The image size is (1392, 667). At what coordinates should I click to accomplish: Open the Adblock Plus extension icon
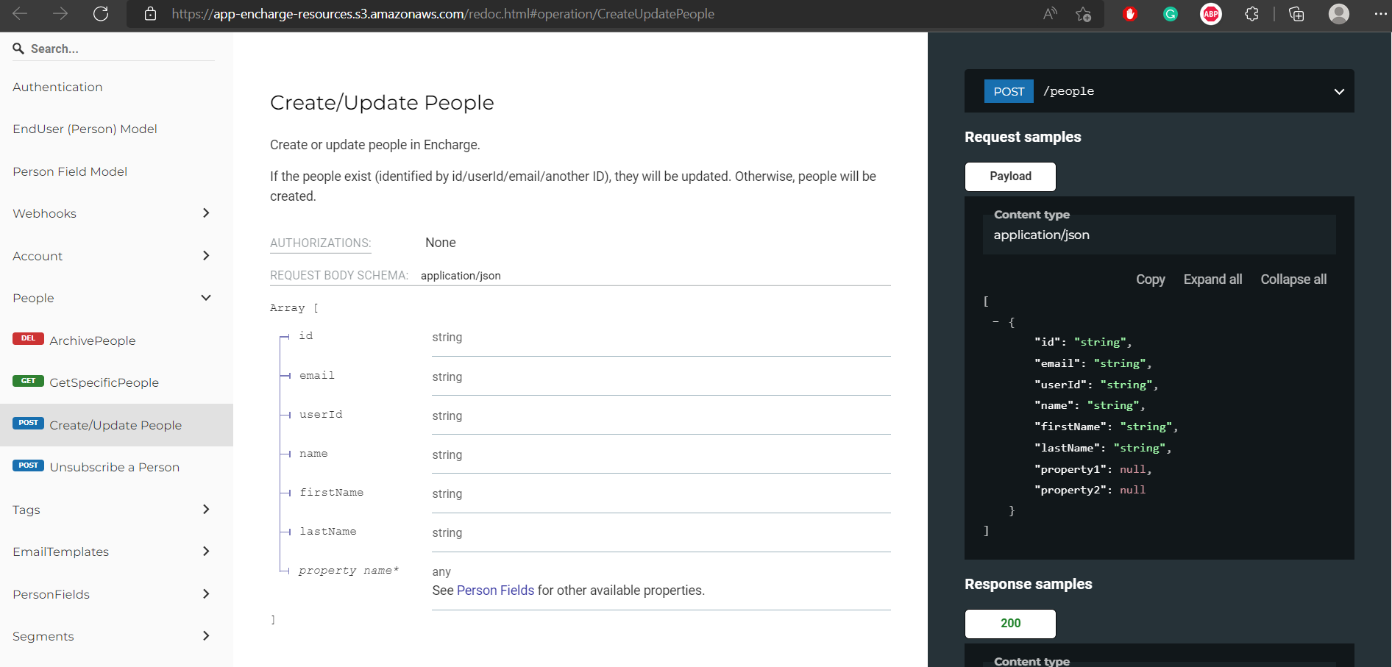(x=1210, y=14)
